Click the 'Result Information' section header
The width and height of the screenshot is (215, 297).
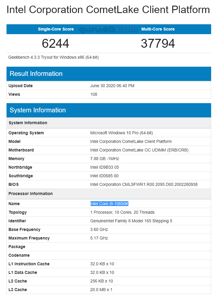pos(109,74)
